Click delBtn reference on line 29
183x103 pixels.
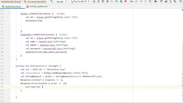24,14
